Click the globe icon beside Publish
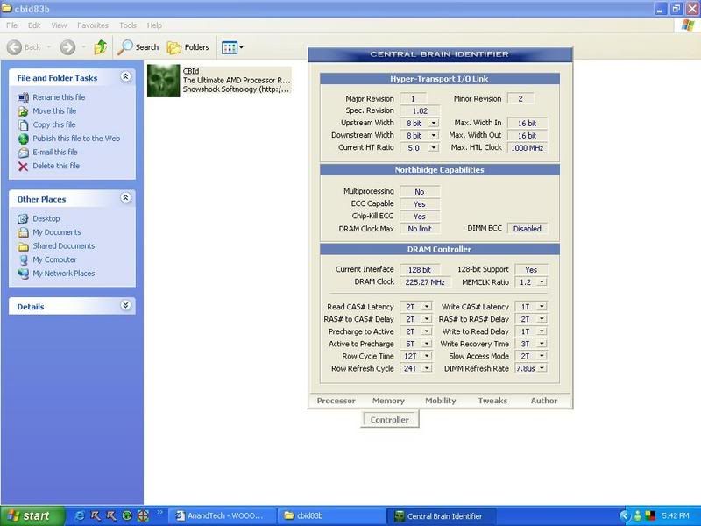The height and width of the screenshot is (526, 701). [x=24, y=139]
